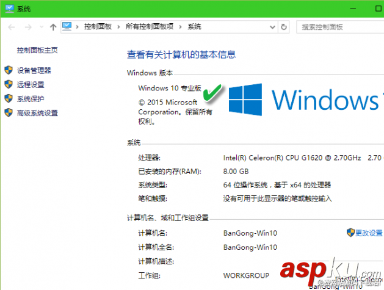Open 设备管理器 link
The width and height of the screenshot is (384, 290).
34,71
